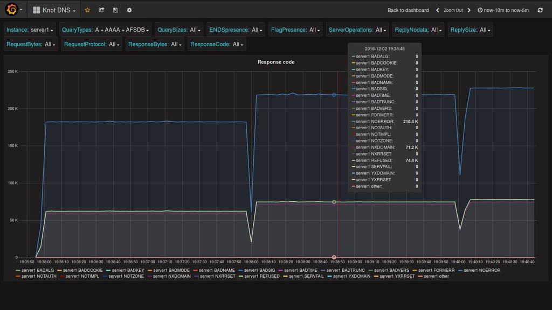Open the Instance server1 dropdown
Screen dimensions: 552x310
(42, 30)
